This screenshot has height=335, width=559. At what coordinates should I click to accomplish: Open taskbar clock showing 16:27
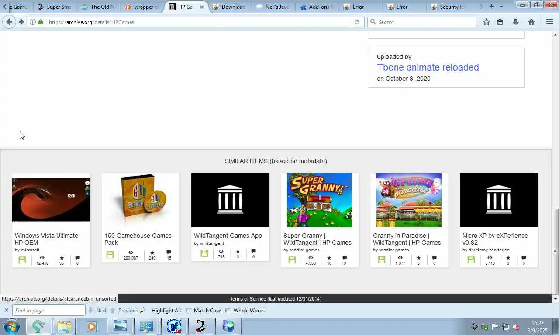[x=538, y=327]
